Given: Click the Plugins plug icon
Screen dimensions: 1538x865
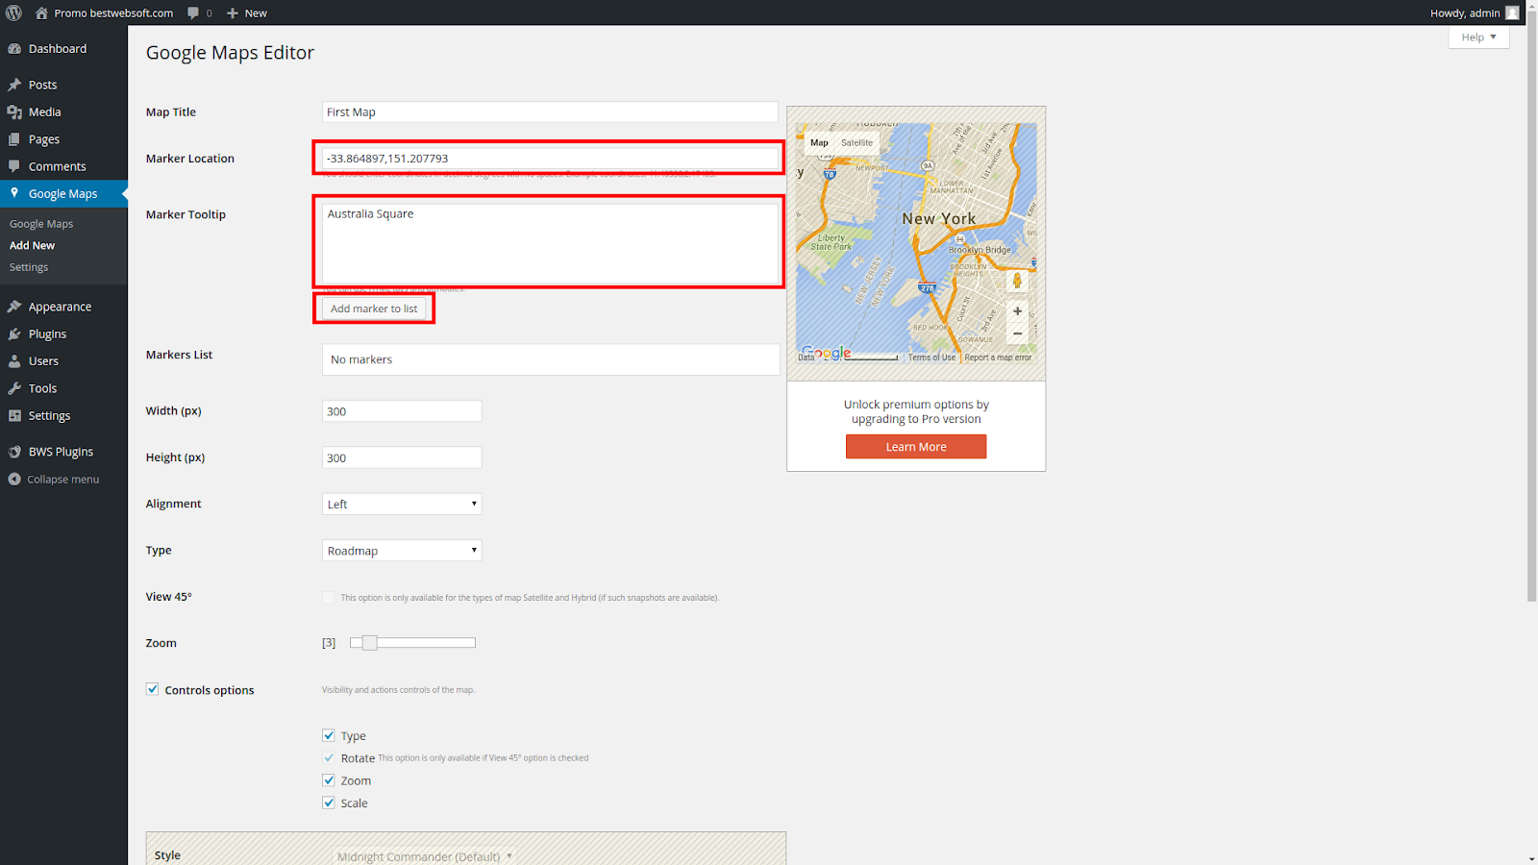Looking at the screenshot, I should coord(14,334).
